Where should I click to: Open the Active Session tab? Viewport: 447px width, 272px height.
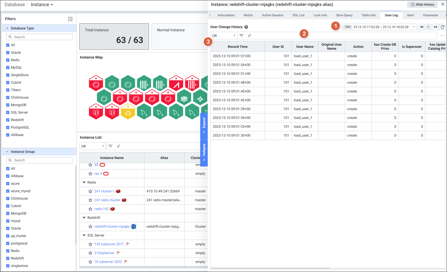(x=272, y=15)
